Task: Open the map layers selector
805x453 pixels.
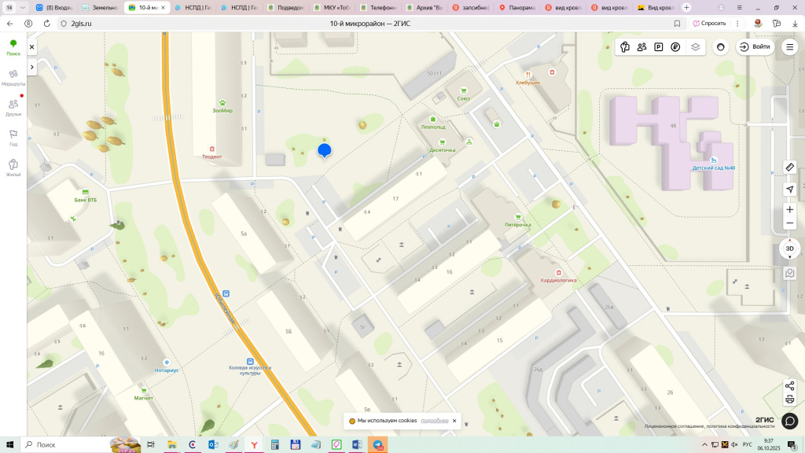Action: 695,47
